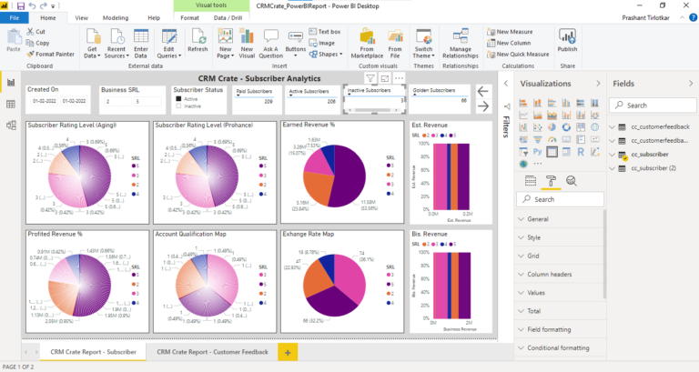Click the Business SRL minimum value box

116,102
